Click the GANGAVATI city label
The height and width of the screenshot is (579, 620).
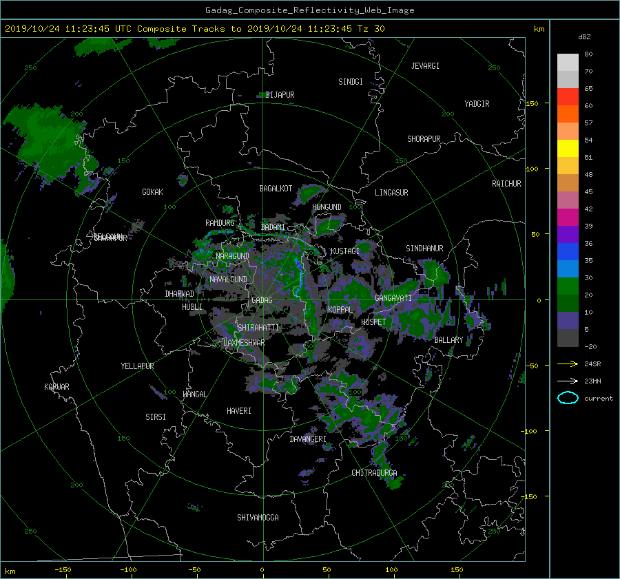pos(393,298)
